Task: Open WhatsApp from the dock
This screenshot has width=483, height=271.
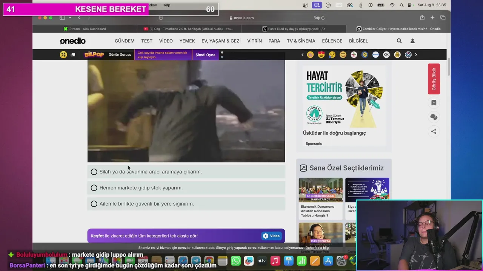Action: (236, 260)
